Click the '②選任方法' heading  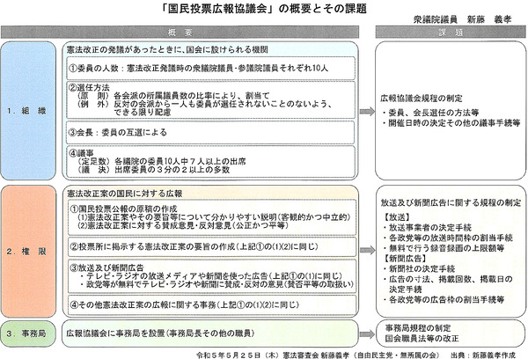coord(89,88)
